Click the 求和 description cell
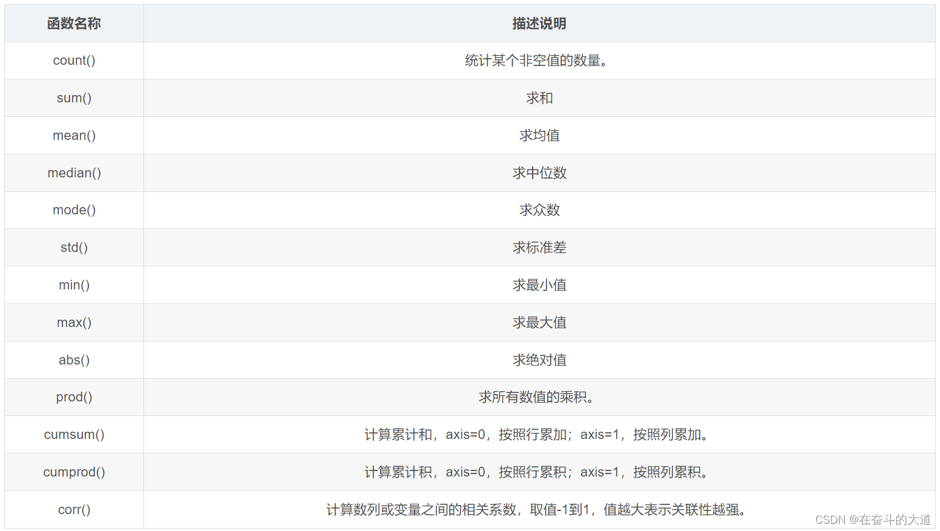940x531 pixels. click(x=539, y=98)
